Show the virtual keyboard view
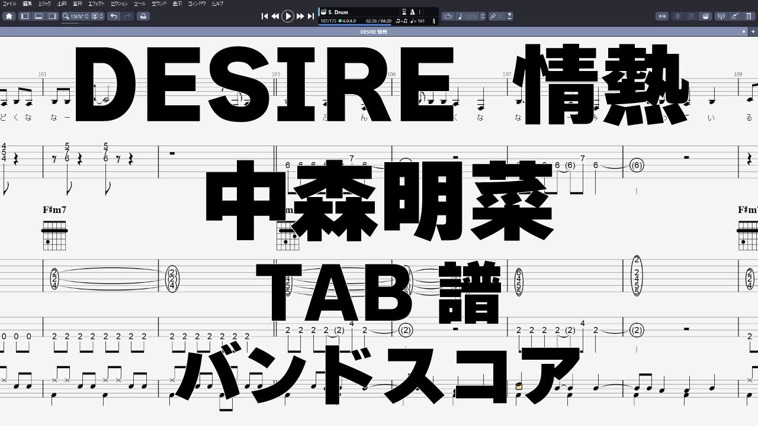Viewport: 758px width, 426px height. (690, 17)
